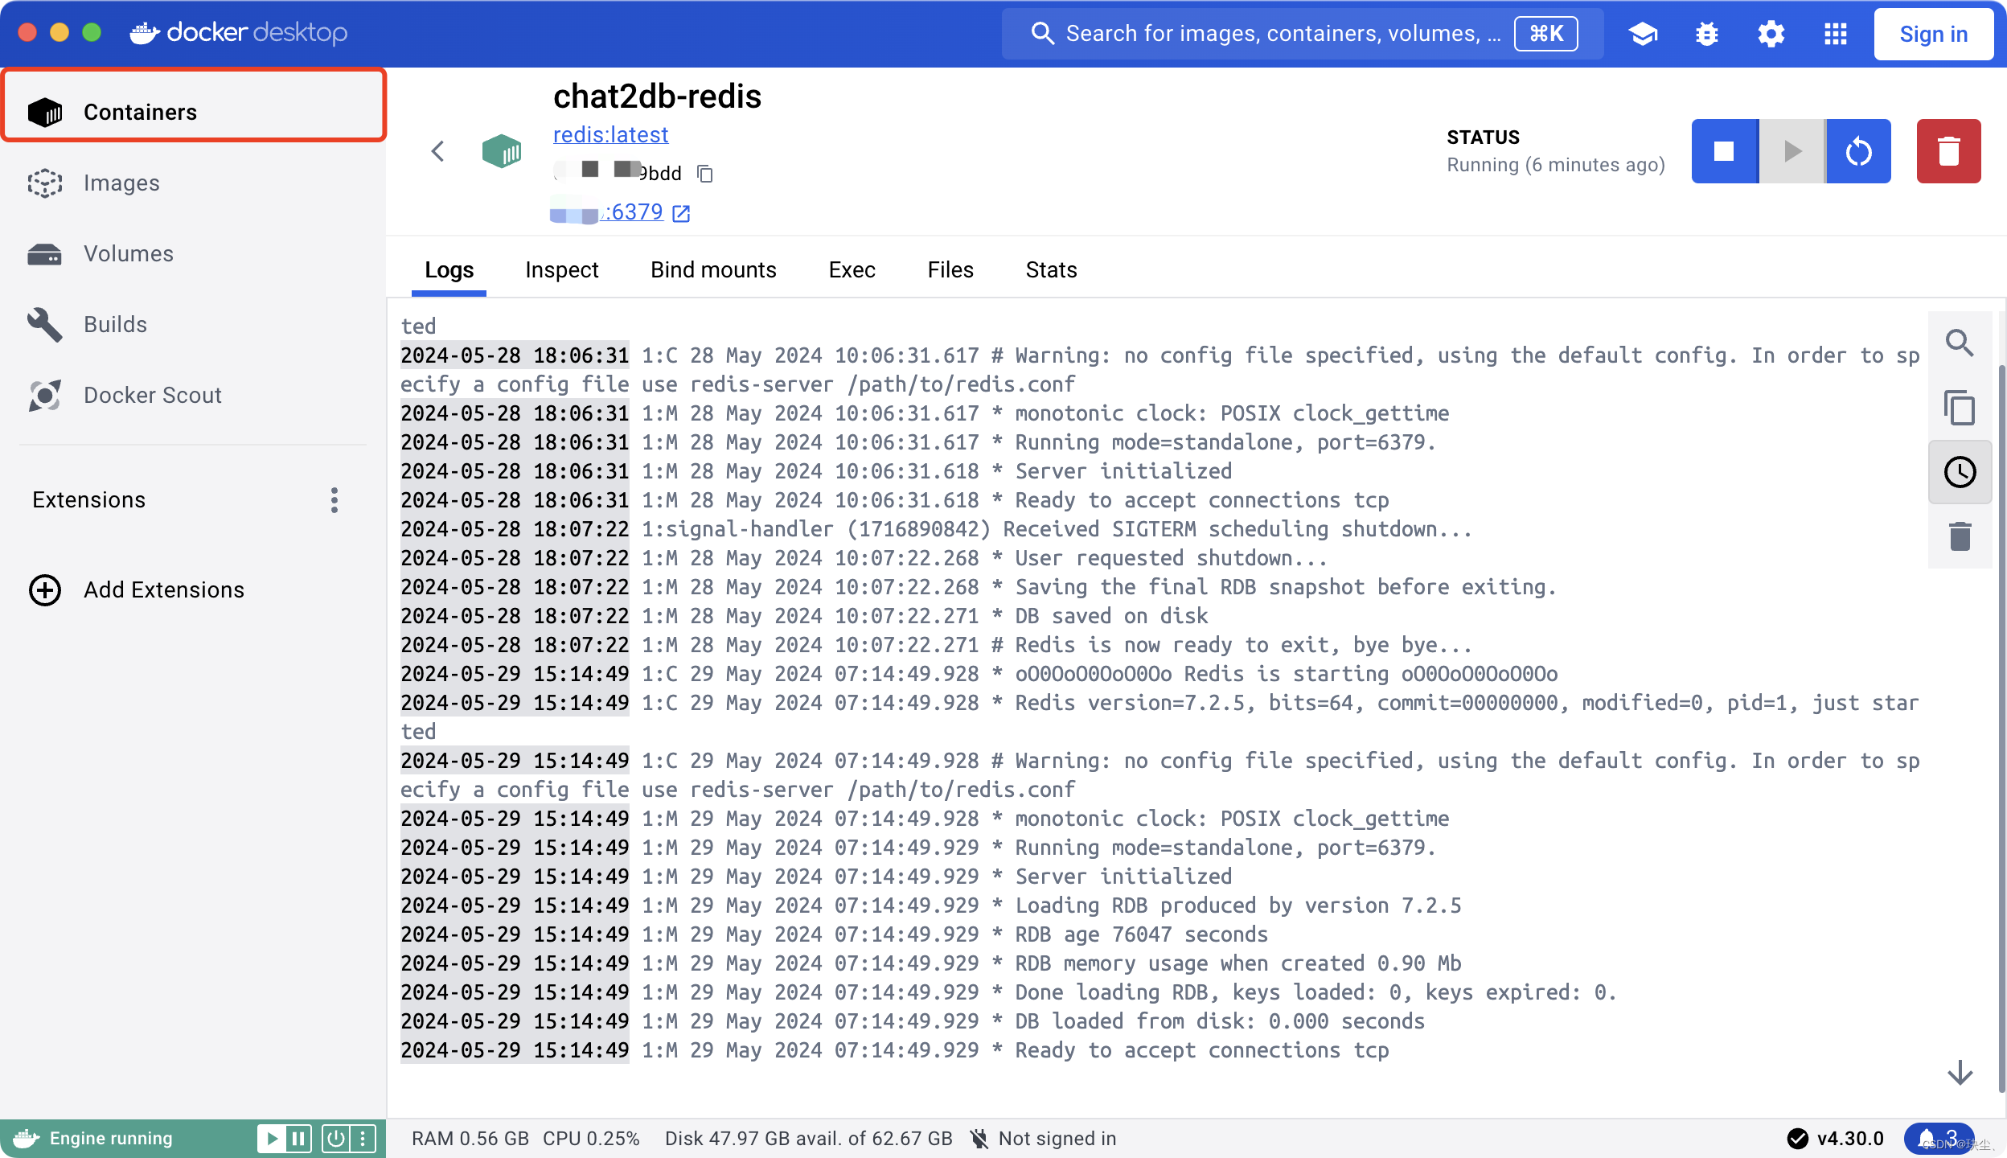2007x1158 pixels.
Task: Click Add Extensions plus icon
Action: pyautogui.click(x=45, y=590)
